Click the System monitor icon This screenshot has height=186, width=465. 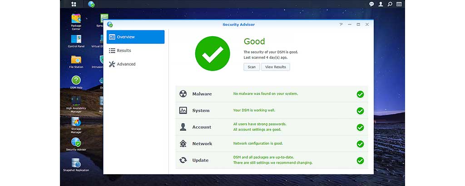(183, 110)
